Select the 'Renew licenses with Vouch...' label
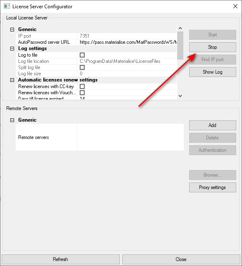Screen dimensions: 242x266 46,93
